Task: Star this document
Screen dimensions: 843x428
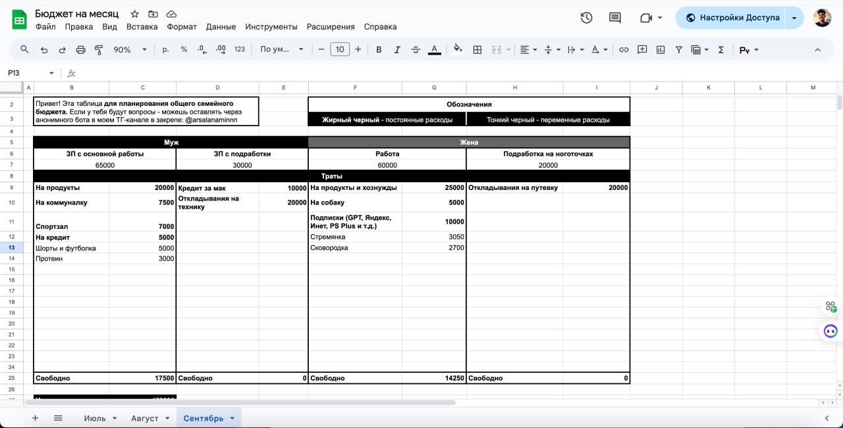Action: [x=134, y=14]
